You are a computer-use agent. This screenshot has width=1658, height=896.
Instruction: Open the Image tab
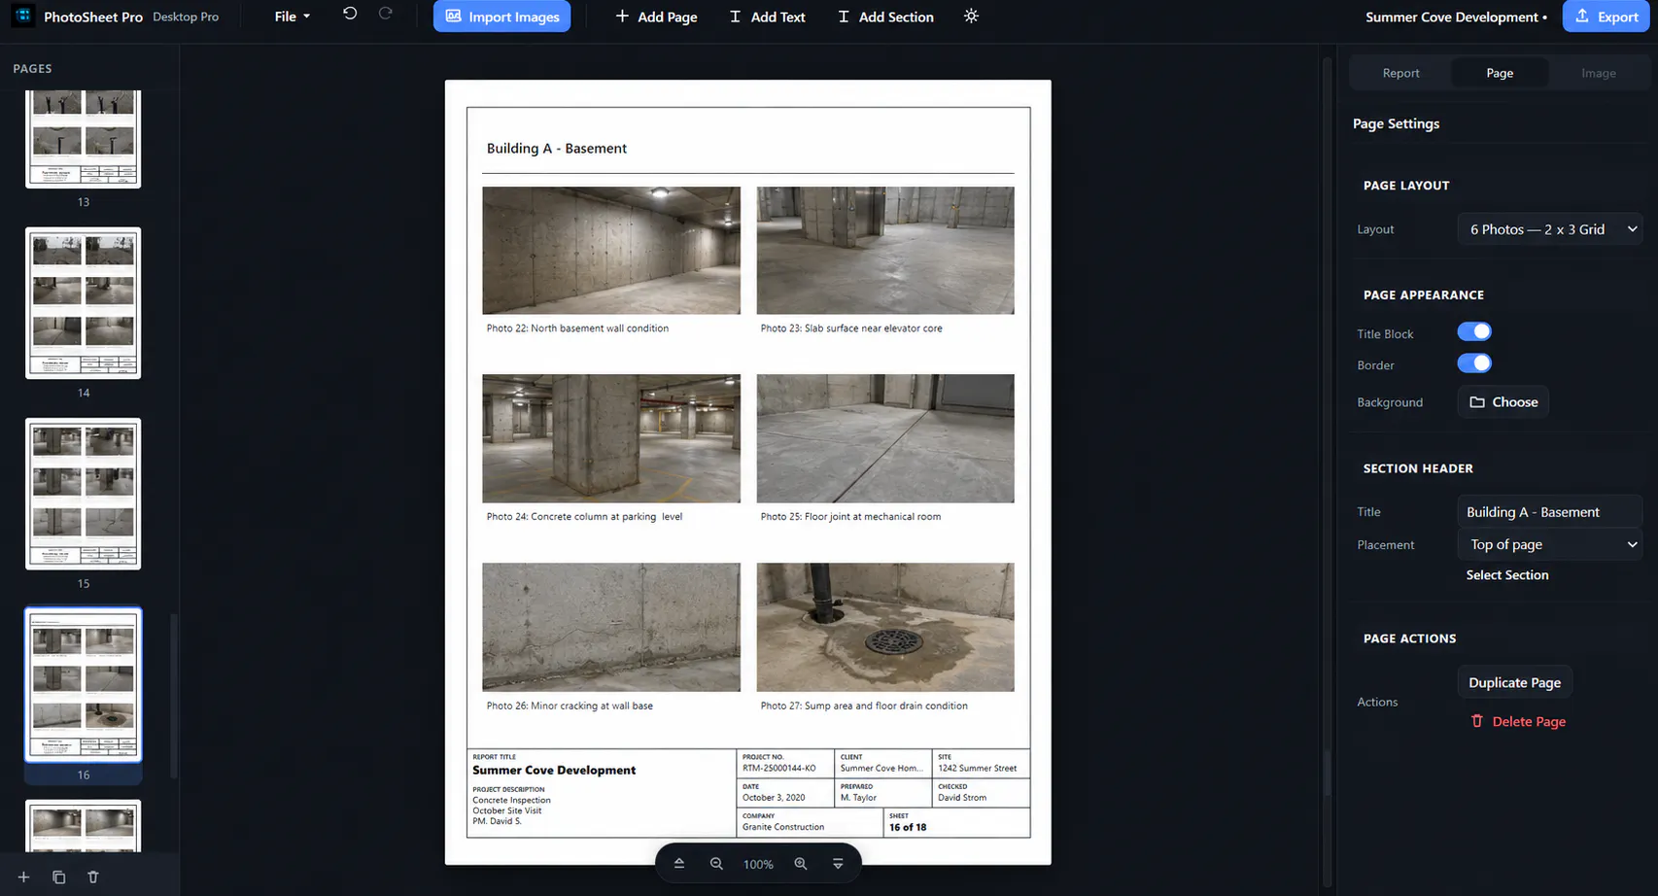click(1598, 73)
